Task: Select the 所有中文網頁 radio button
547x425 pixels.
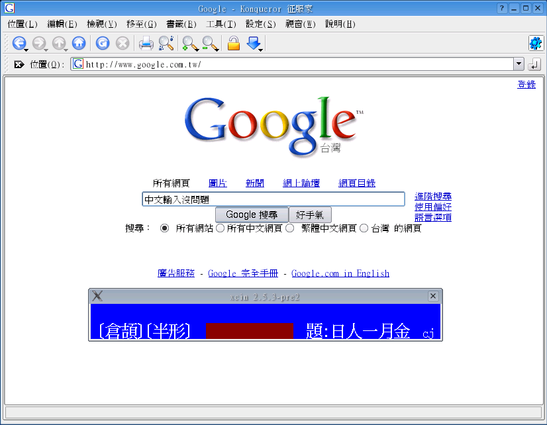Action: (221, 228)
